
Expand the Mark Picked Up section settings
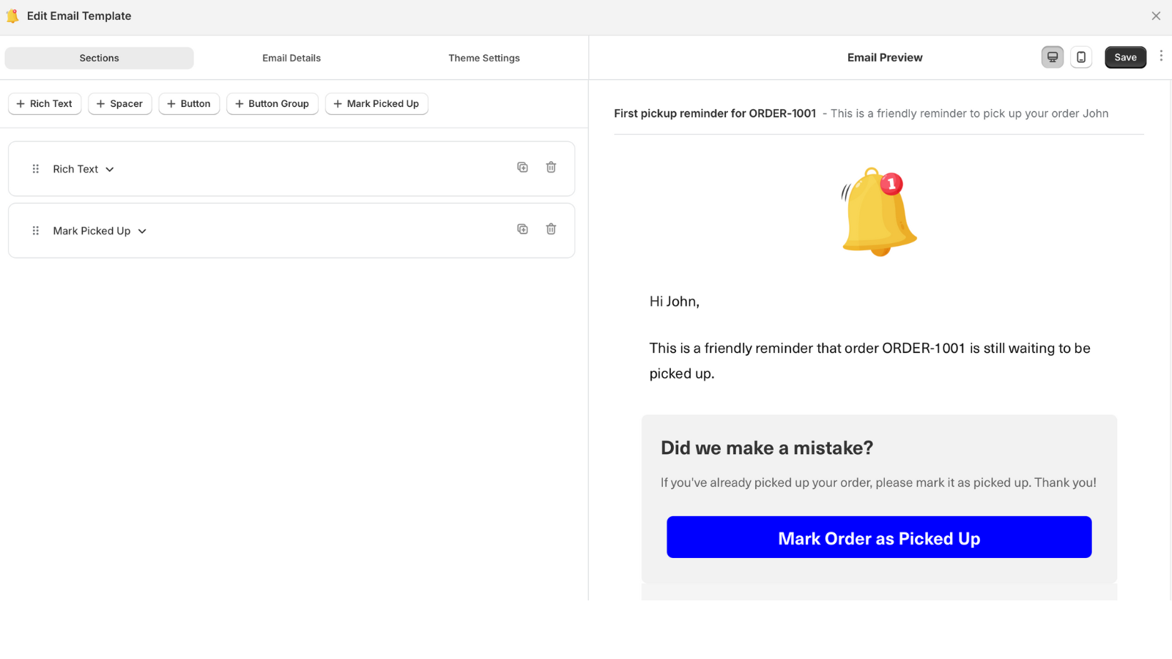point(143,231)
